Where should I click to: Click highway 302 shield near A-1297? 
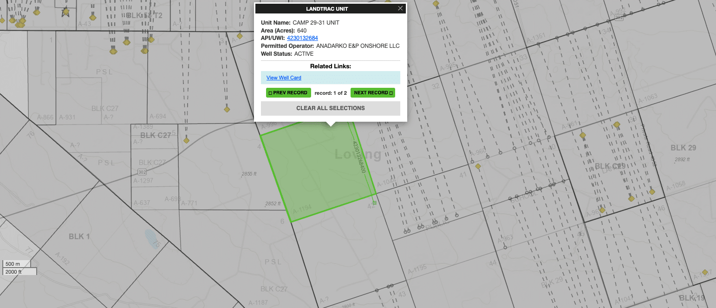click(142, 172)
